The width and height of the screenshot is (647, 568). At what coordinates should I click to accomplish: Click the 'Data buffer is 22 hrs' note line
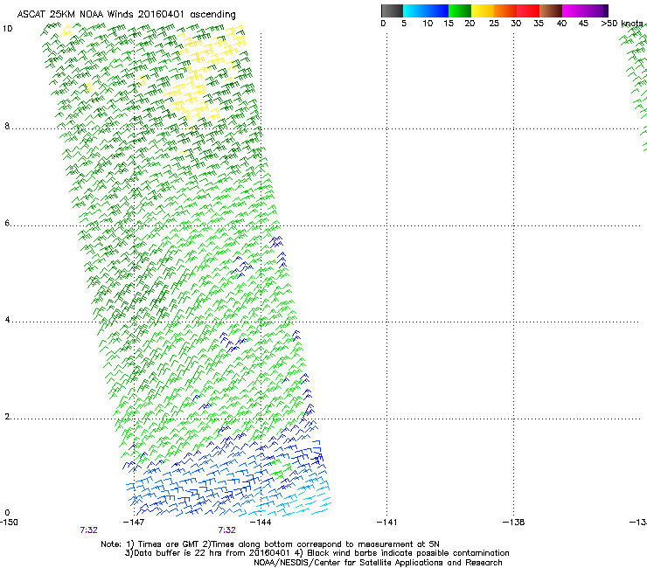coord(317,553)
